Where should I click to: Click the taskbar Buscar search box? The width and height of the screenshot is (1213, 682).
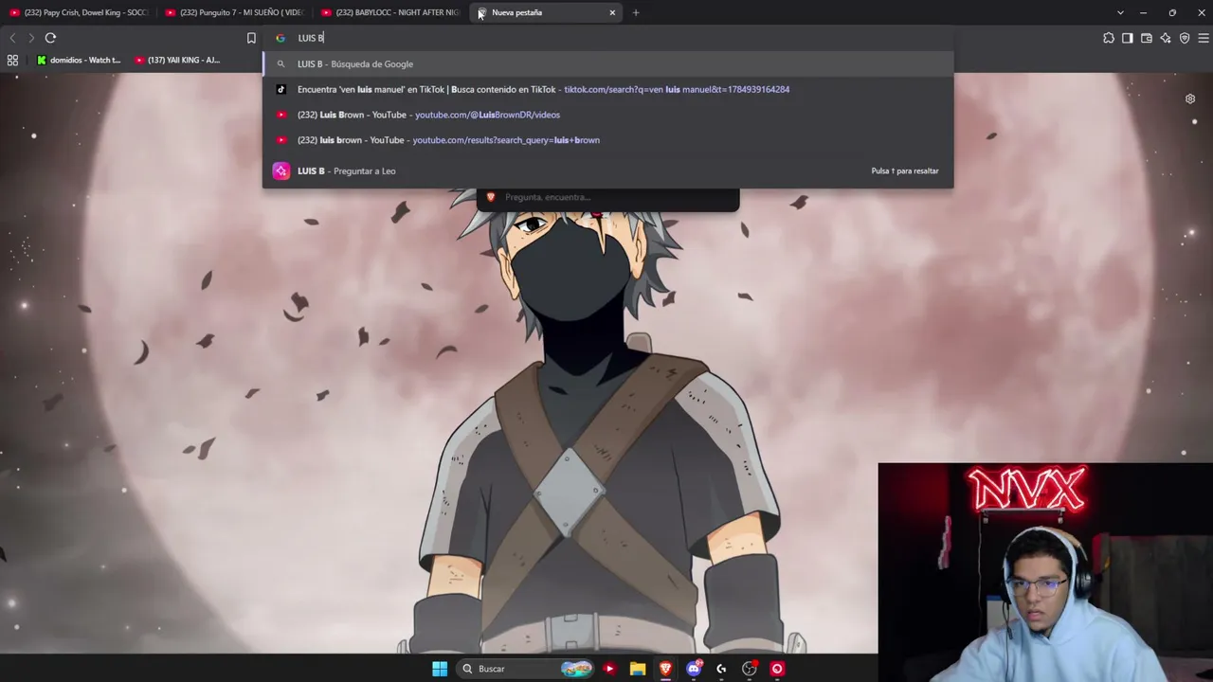(x=525, y=669)
